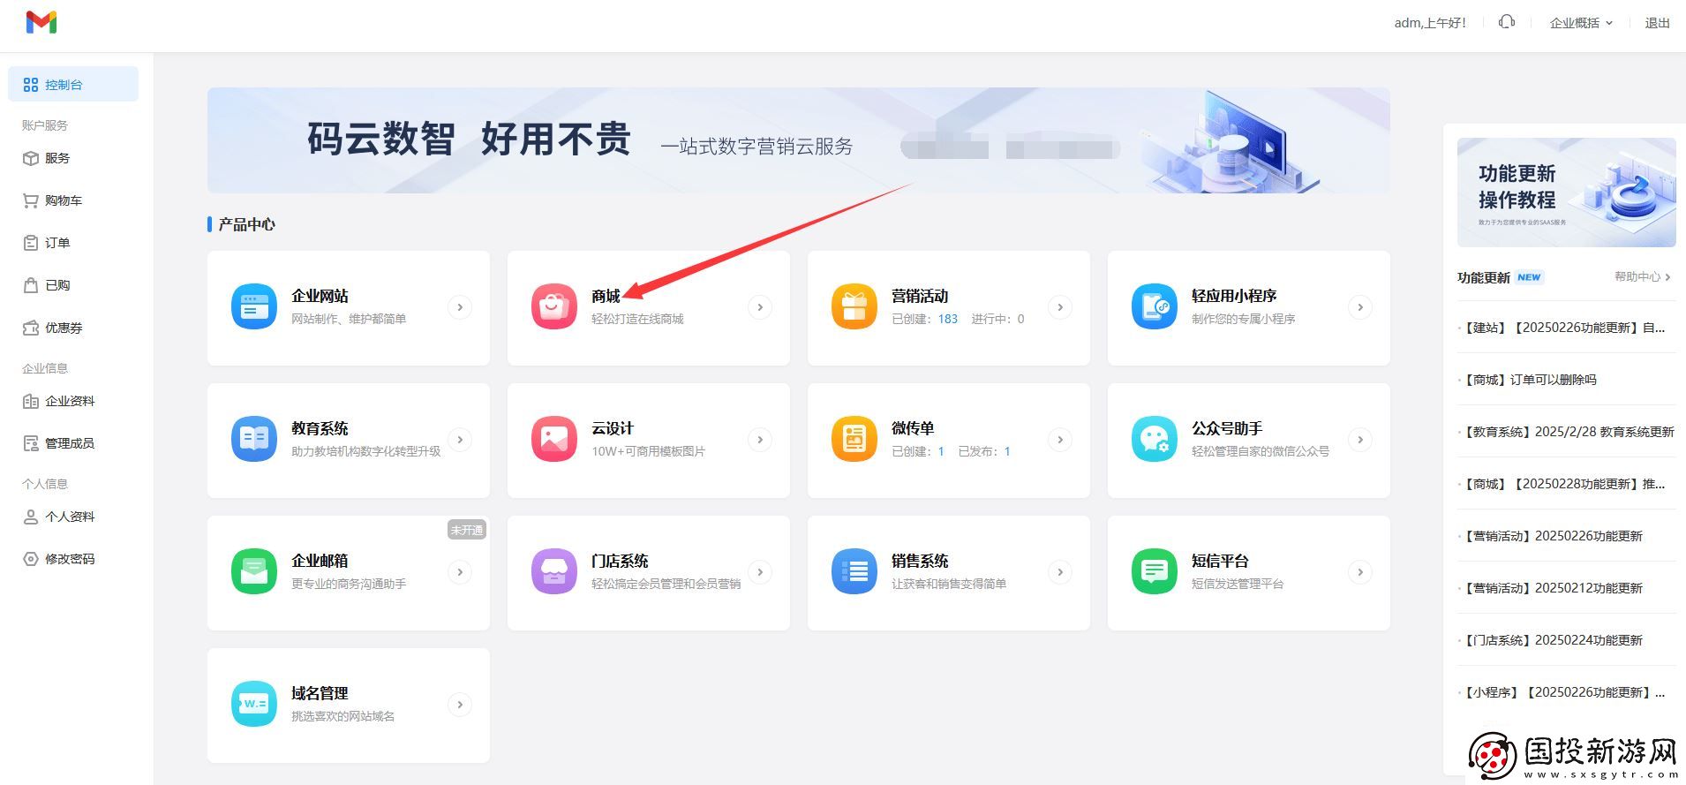Viewport: 1686px width, 785px height.
Task: Click the 企业邮箱 envelope icon
Action: [x=254, y=572]
